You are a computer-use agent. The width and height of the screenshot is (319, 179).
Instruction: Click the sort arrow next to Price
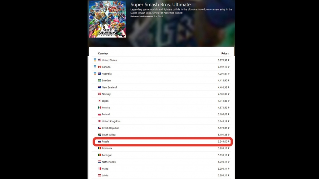tap(228, 54)
